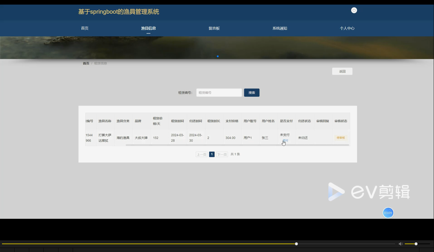
Task: Click the 租赁信息 breadcrumb text
Action: tap(100, 63)
